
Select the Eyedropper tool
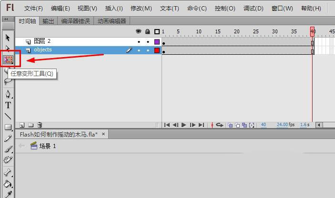click(8, 194)
